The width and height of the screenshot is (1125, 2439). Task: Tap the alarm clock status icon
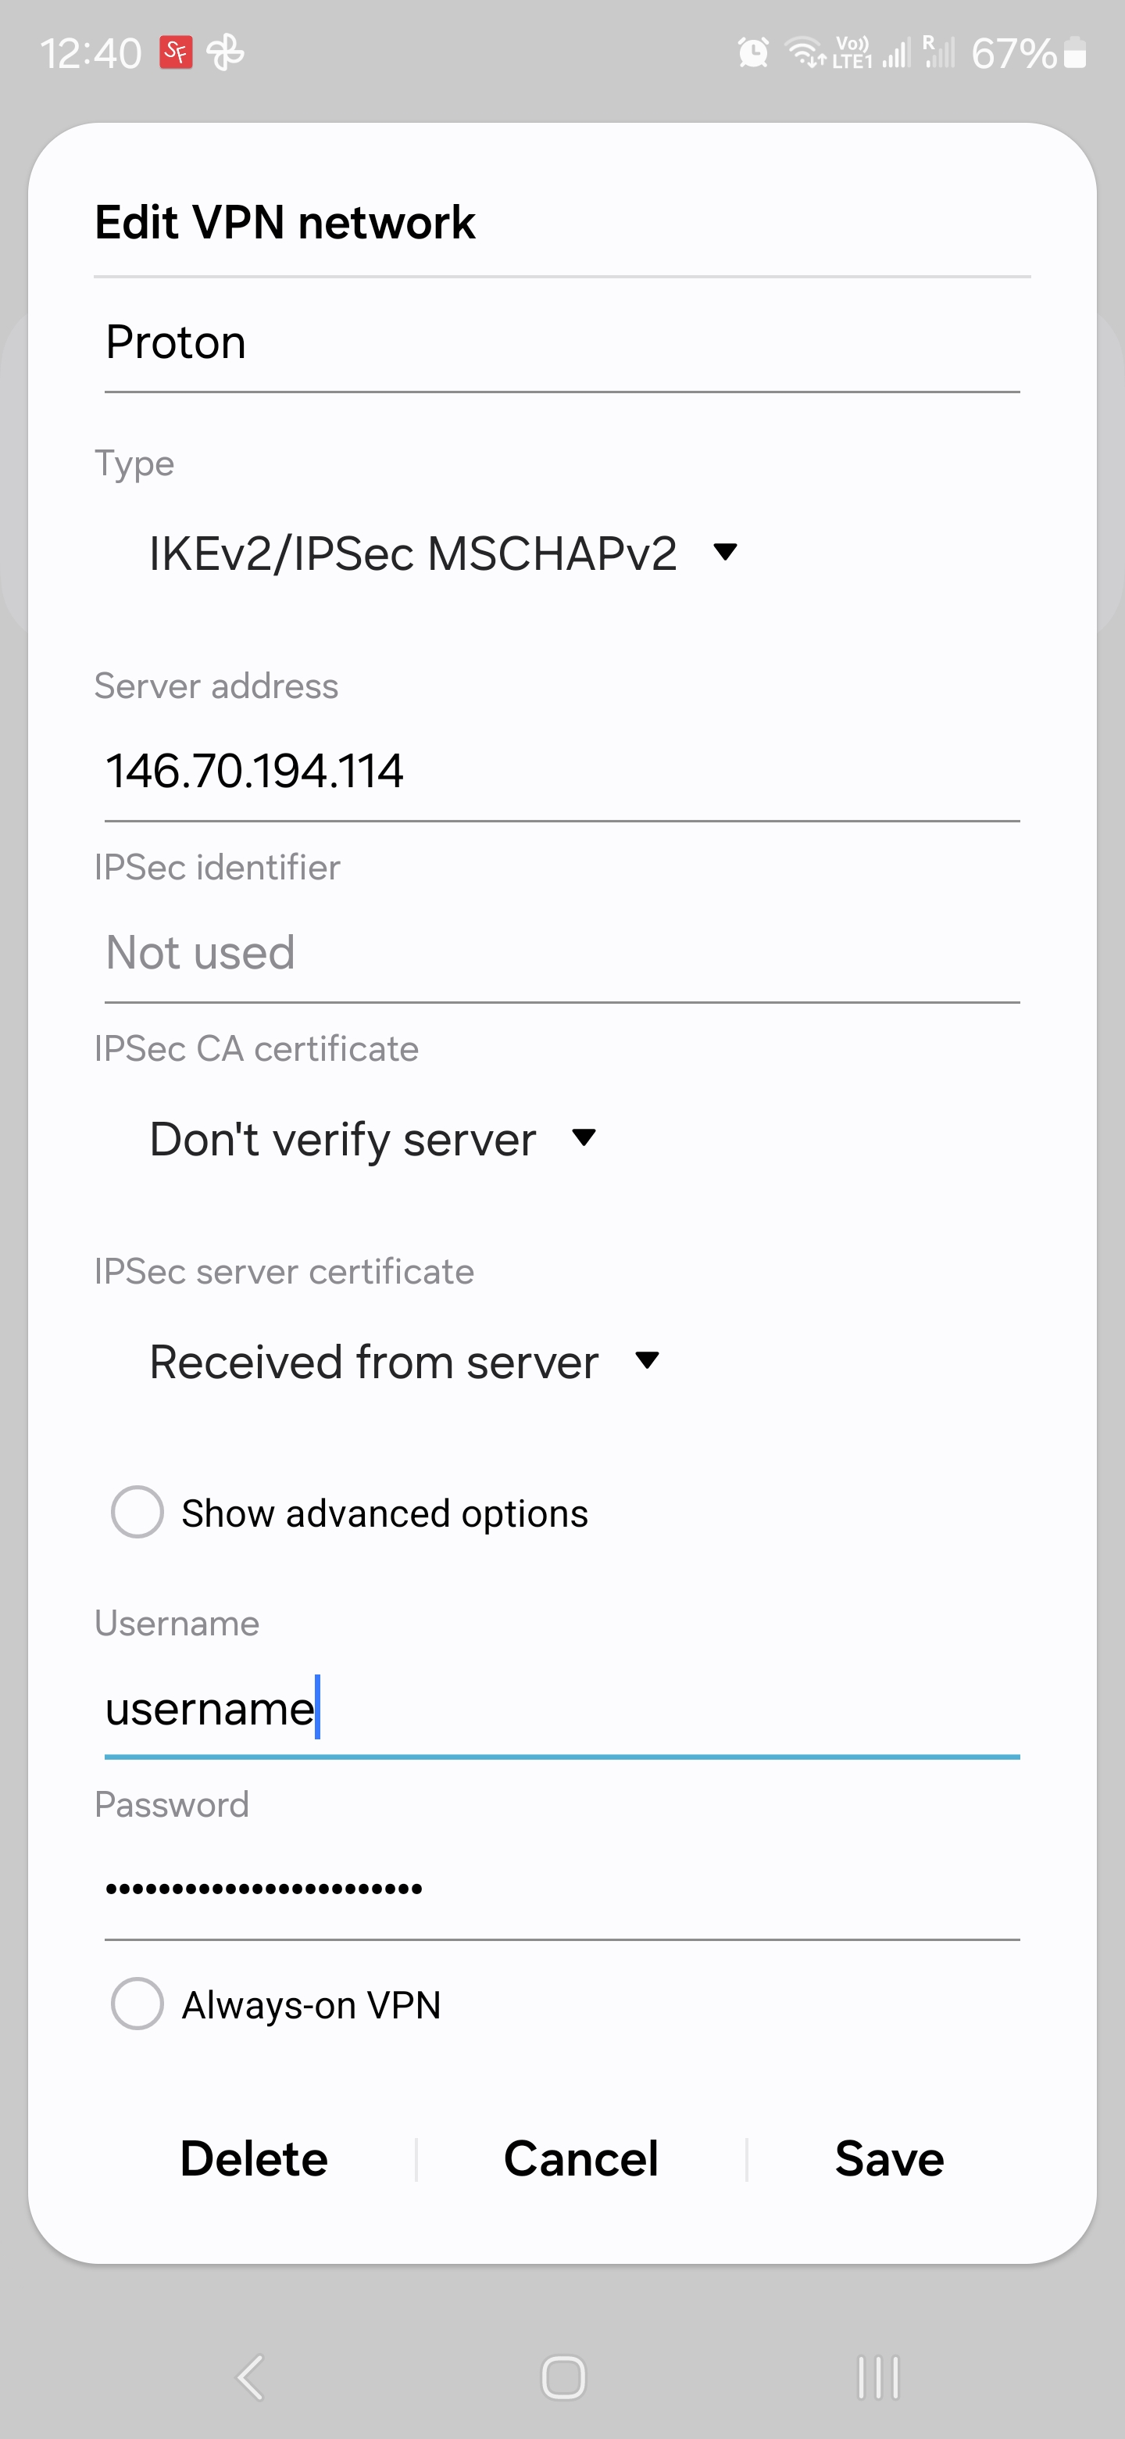click(x=753, y=53)
